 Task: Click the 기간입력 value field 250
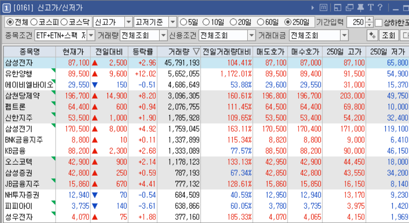coord(356,22)
